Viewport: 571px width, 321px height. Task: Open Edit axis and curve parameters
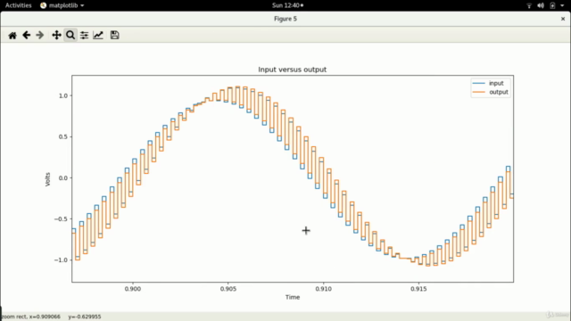click(x=98, y=36)
